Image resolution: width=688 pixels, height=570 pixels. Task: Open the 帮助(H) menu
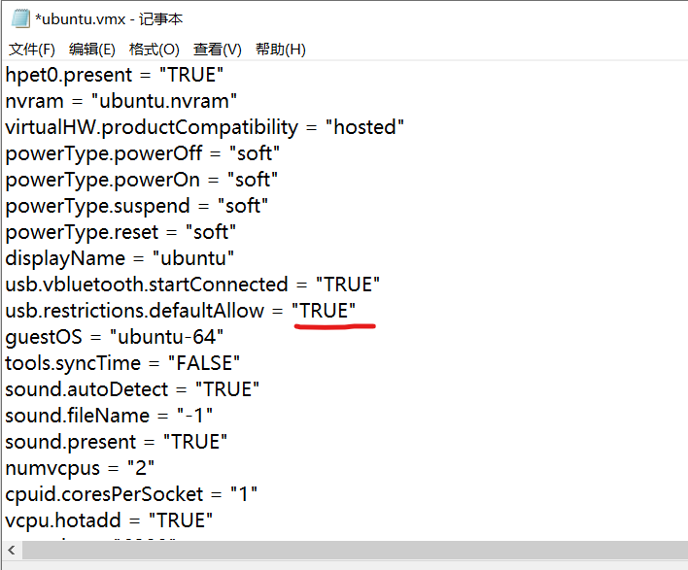pyautogui.click(x=281, y=50)
